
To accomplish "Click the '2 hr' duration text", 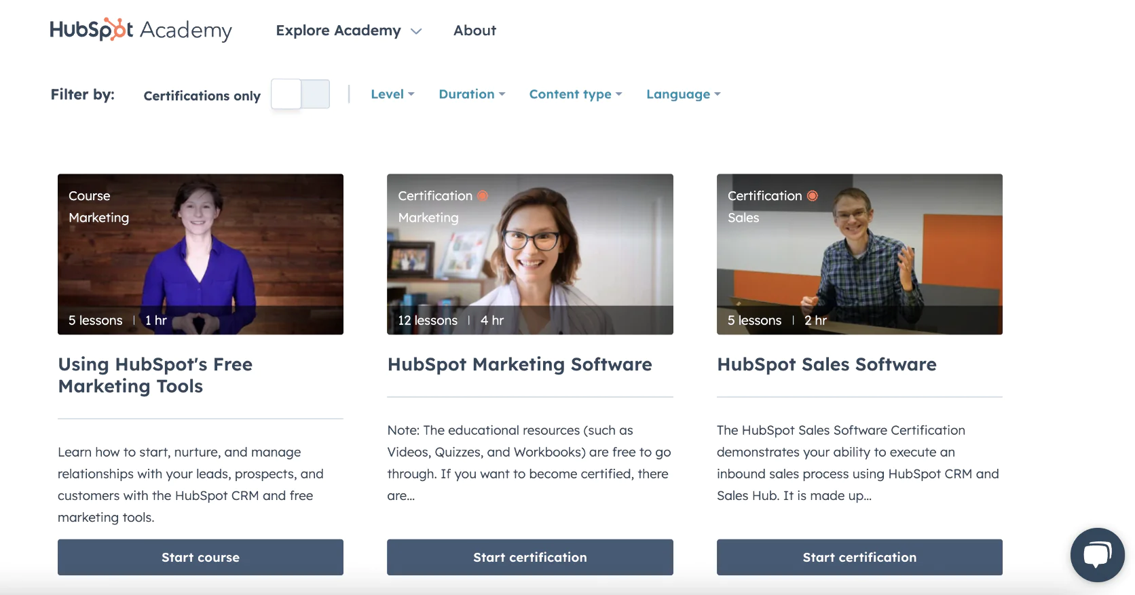I will (x=815, y=320).
